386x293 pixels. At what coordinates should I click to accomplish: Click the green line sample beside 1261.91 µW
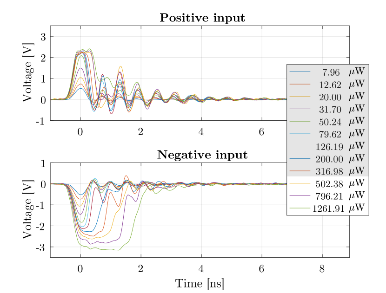(x=300, y=208)
